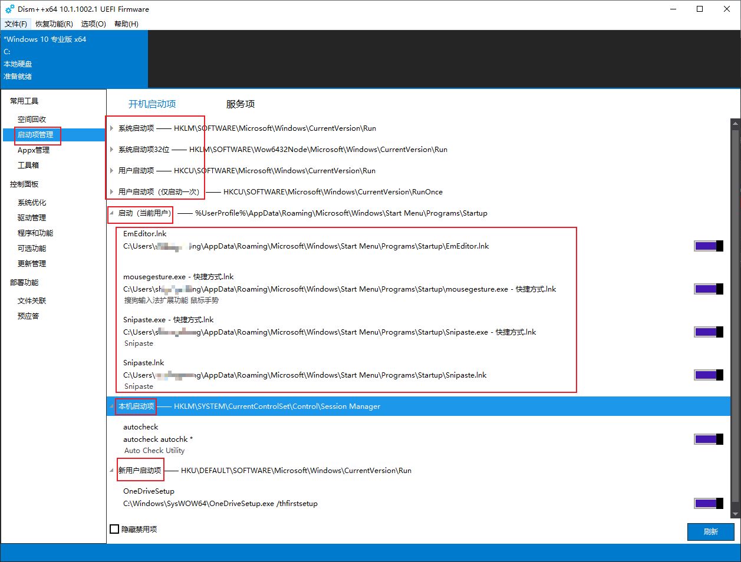
Task: Expand the 系统启动项32位 group
Action: (x=111, y=150)
